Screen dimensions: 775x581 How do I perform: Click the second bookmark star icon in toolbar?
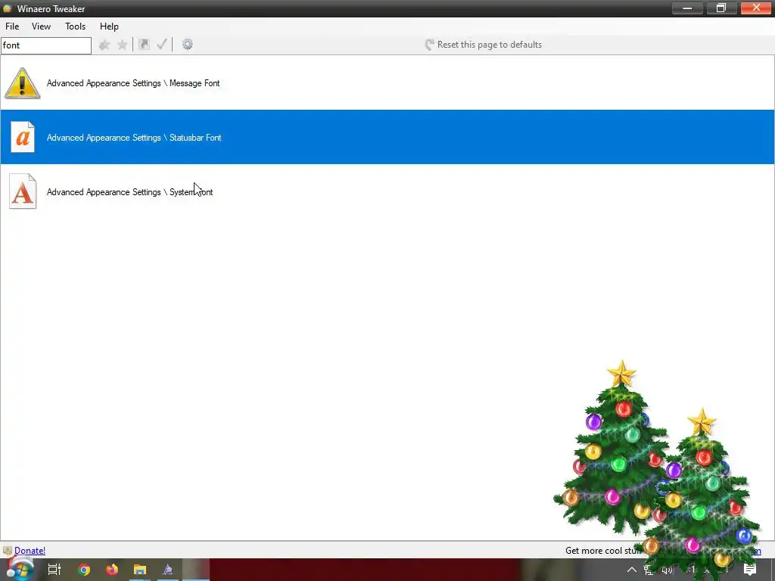[122, 45]
